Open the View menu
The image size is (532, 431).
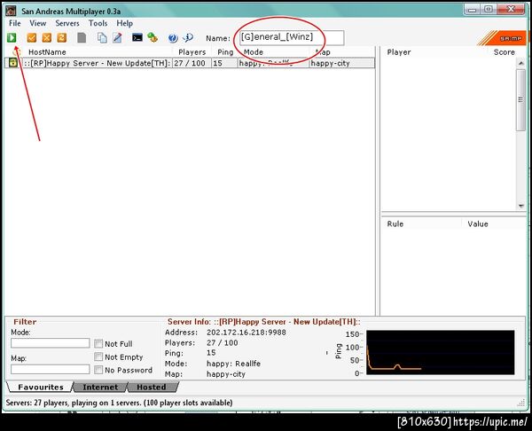[x=37, y=23]
